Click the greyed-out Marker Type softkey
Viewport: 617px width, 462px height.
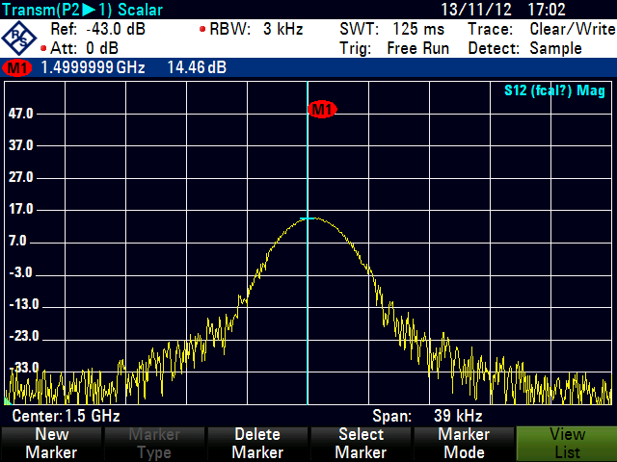tap(154, 444)
